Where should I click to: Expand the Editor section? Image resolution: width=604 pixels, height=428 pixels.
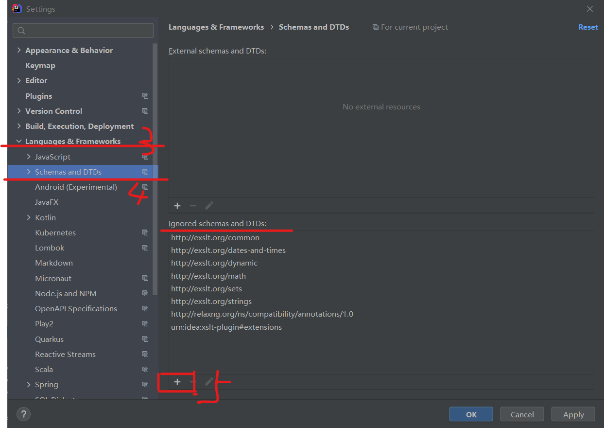click(x=19, y=80)
